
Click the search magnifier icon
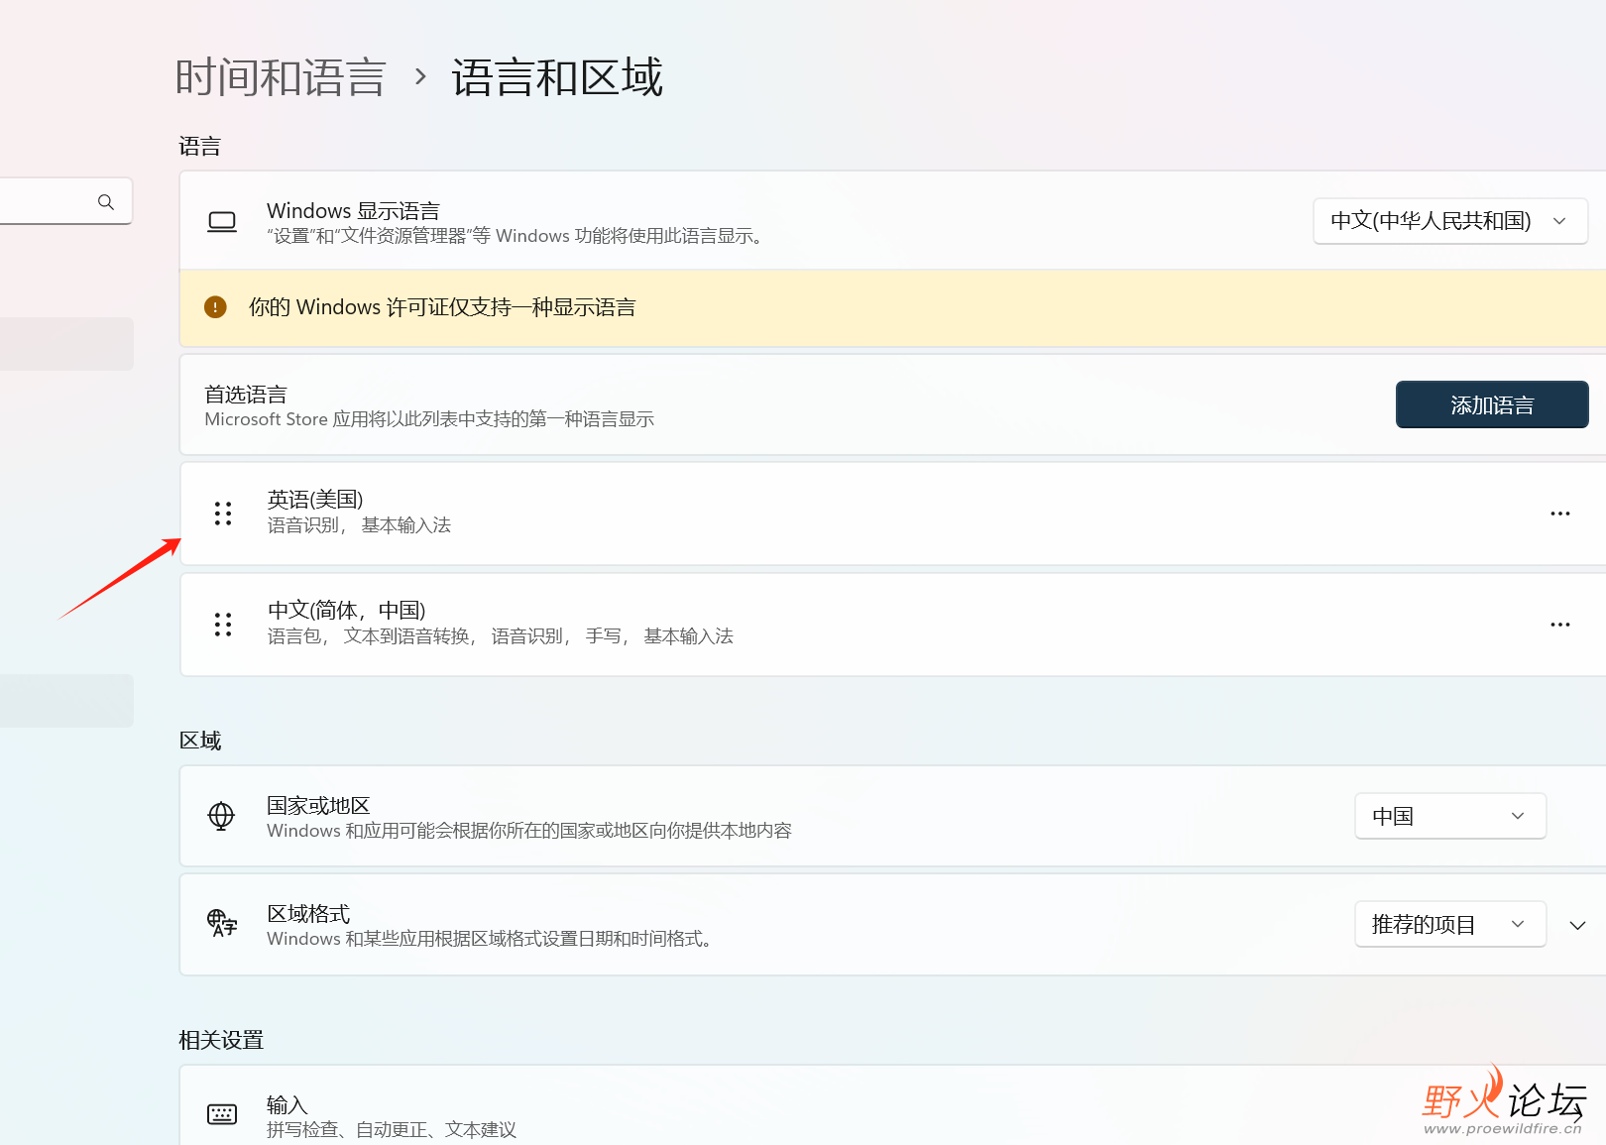106,202
